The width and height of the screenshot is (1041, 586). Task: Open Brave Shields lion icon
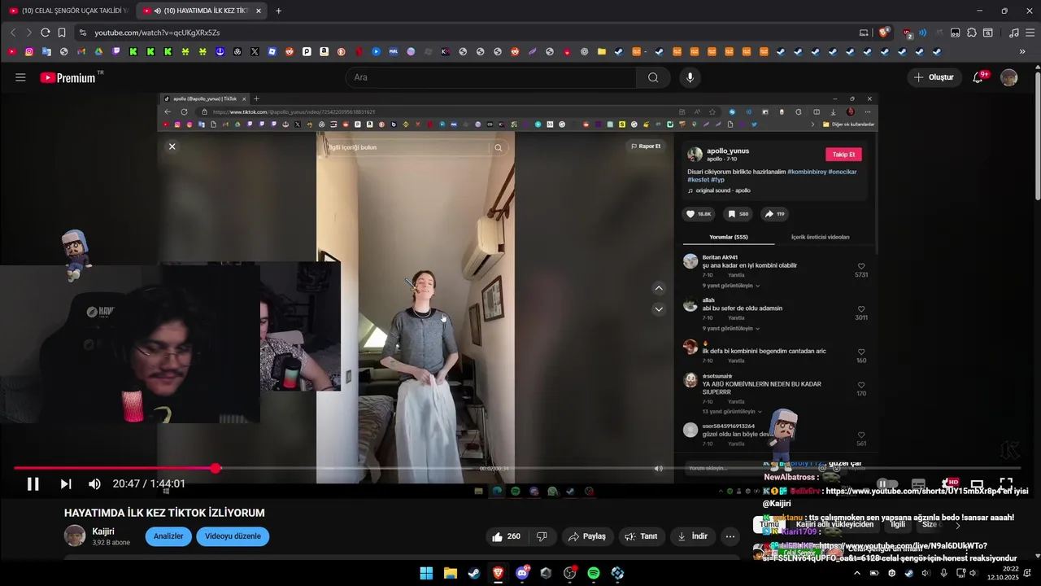[884, 33]
